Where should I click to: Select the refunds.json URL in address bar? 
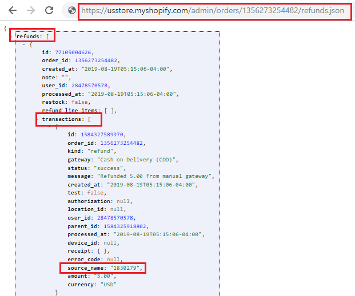click(213, 11)
